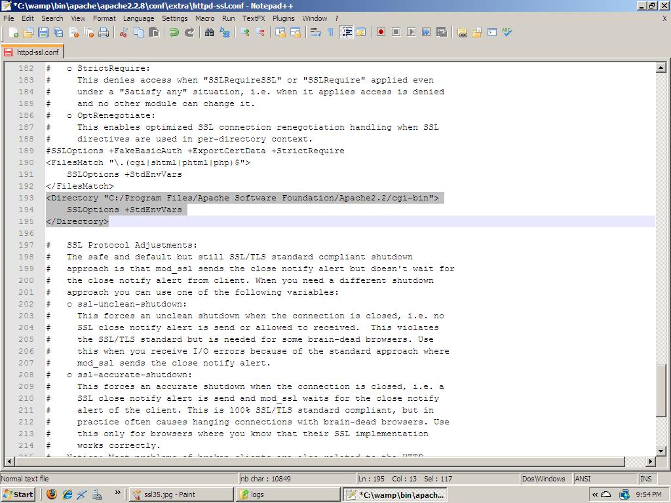Select the httpd-ssl.conf document tab
This screenshot has width=671, height=503.
[x=33, y=52]
